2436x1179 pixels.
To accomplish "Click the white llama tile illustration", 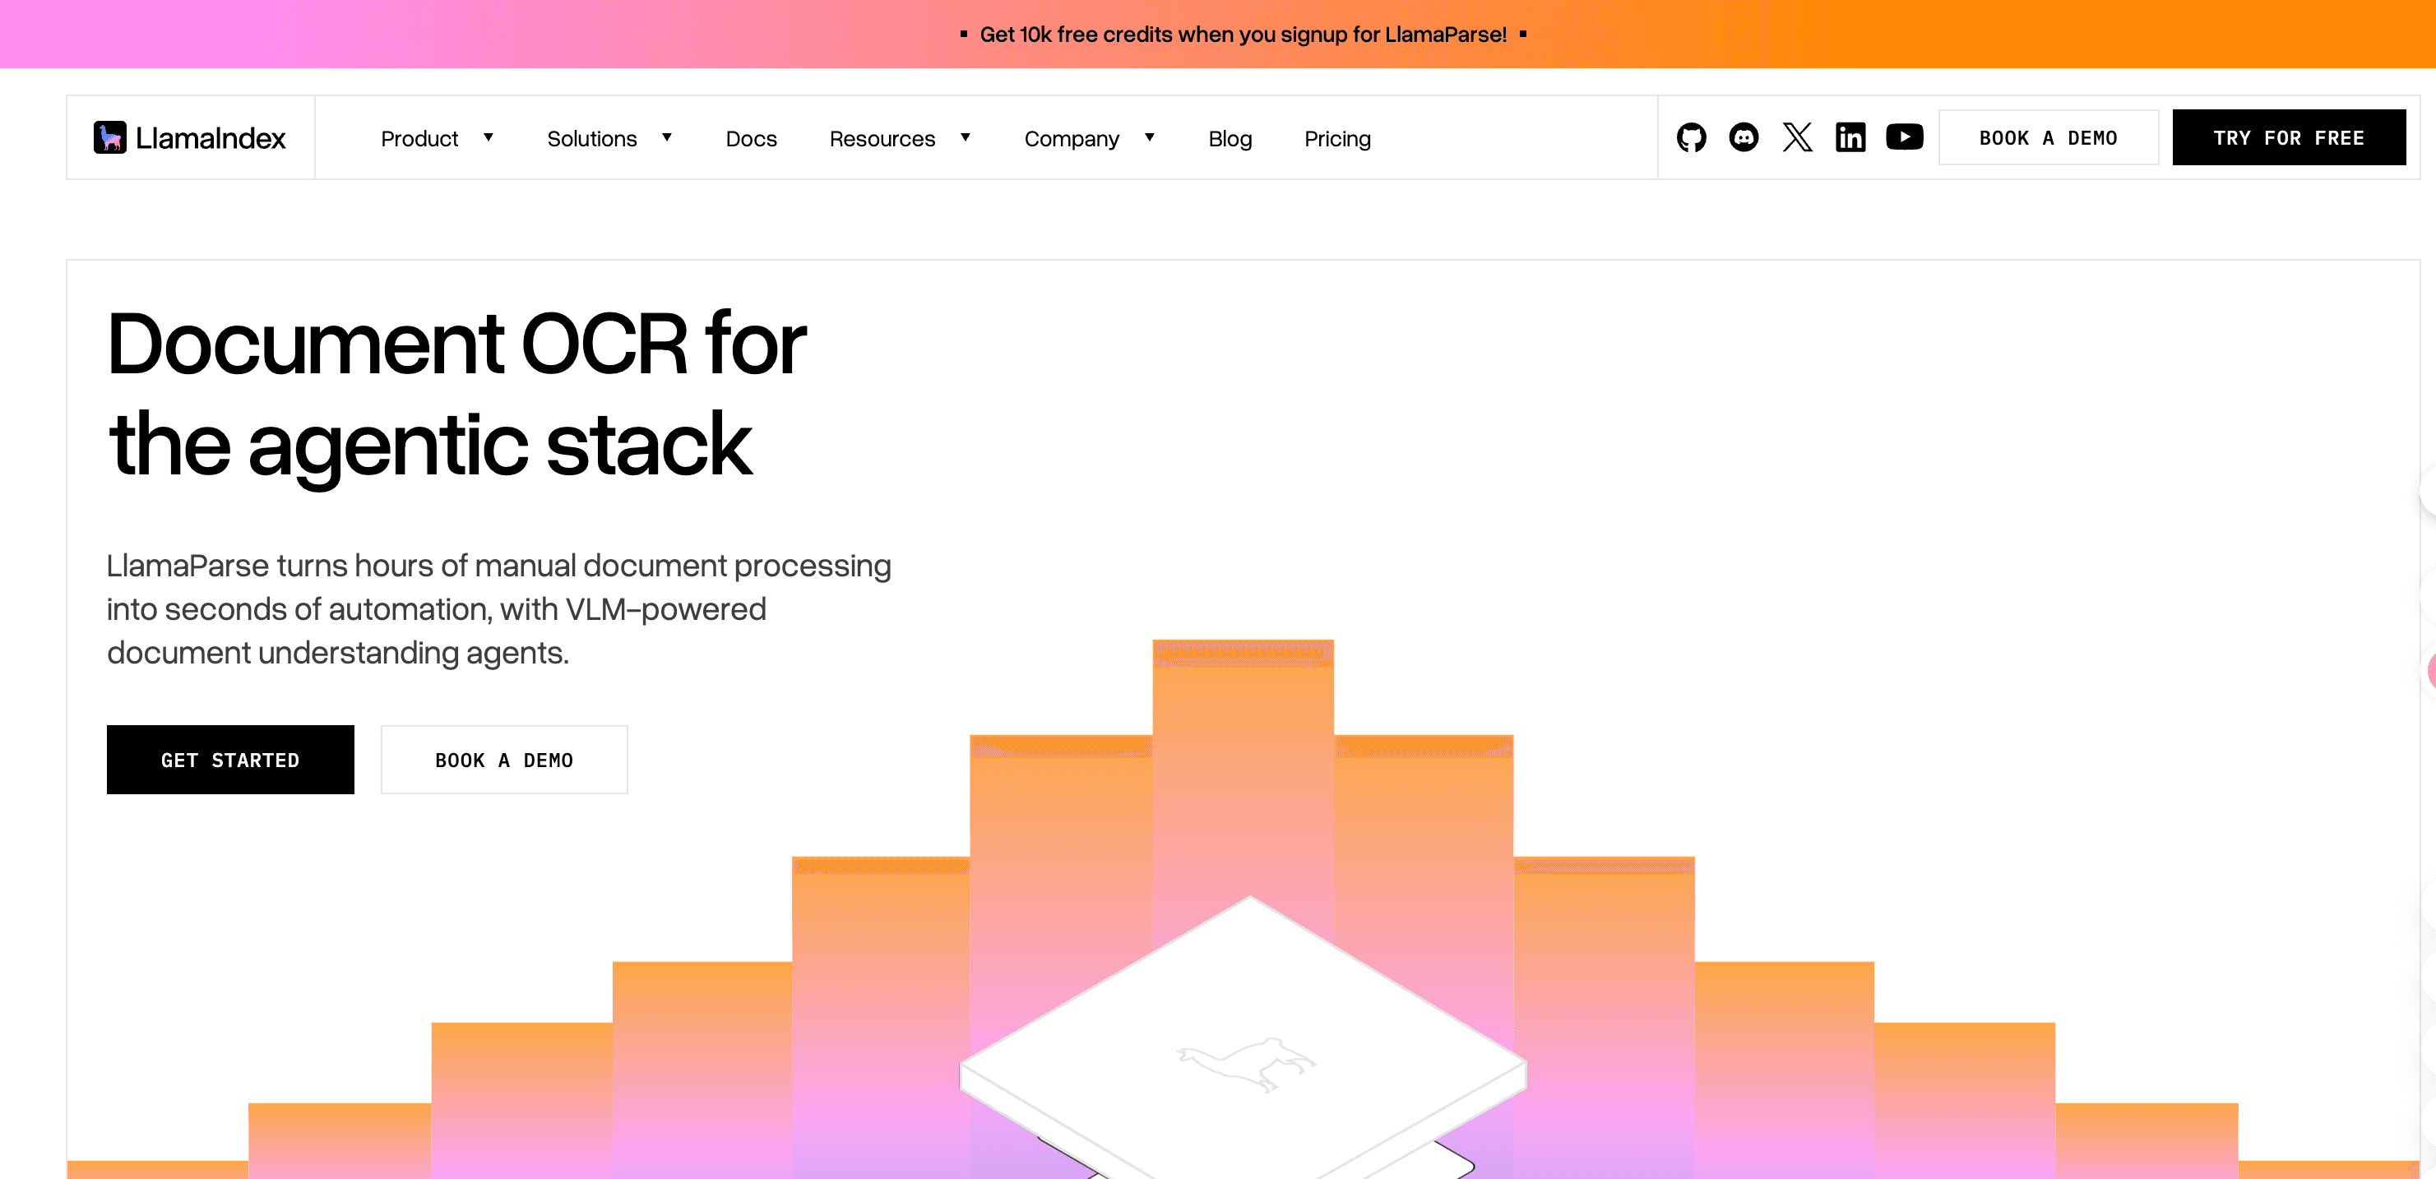I will pyautogui.click(x=1243, y=1038).
